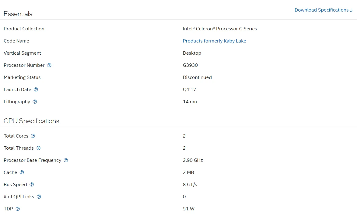357x218 pixels.
Task: Show TDP help tooltip icon
Action: click(x=18, y=209)
